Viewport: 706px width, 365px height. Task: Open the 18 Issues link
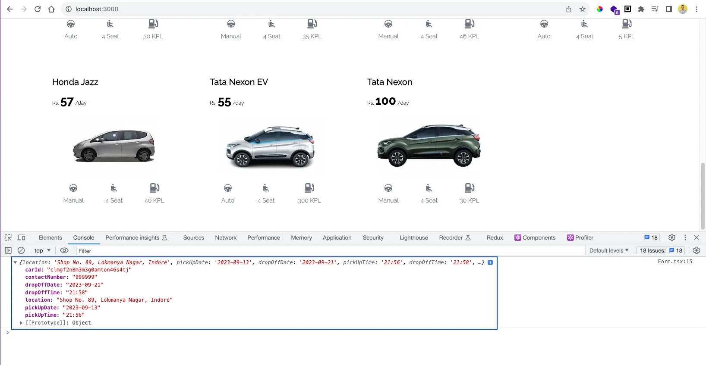point(661,250)
